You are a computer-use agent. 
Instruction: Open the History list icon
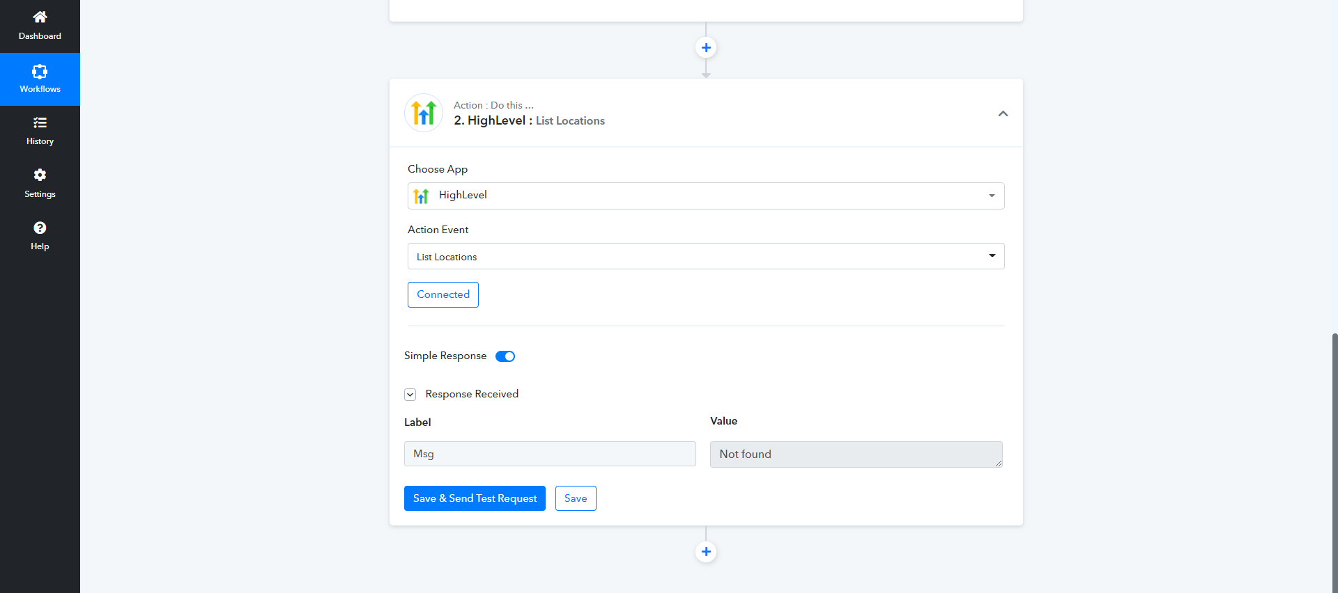click(40, 122)
